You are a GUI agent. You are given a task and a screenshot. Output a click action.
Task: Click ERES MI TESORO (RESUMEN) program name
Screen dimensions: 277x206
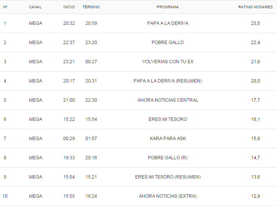tap(167, 177)
